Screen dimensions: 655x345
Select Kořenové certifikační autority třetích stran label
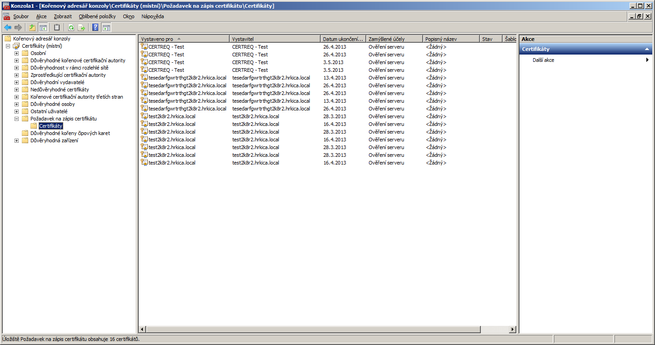point(77,97)
